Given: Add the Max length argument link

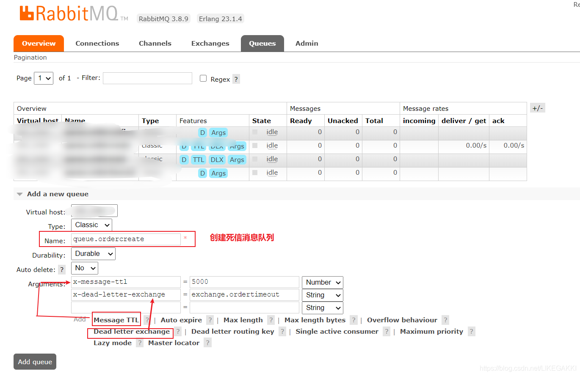Looking at the screenshot, I should coord(243,320).
